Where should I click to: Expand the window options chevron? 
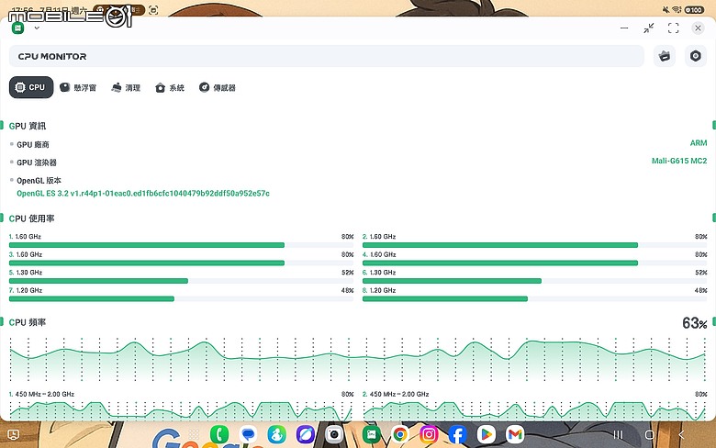[37, 28]
